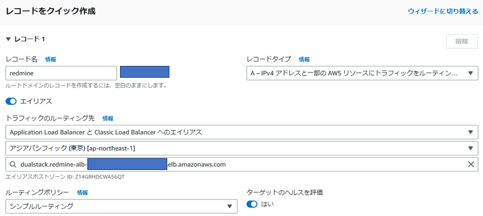Open the レコードタイプ dropdown

click(362, 73)
